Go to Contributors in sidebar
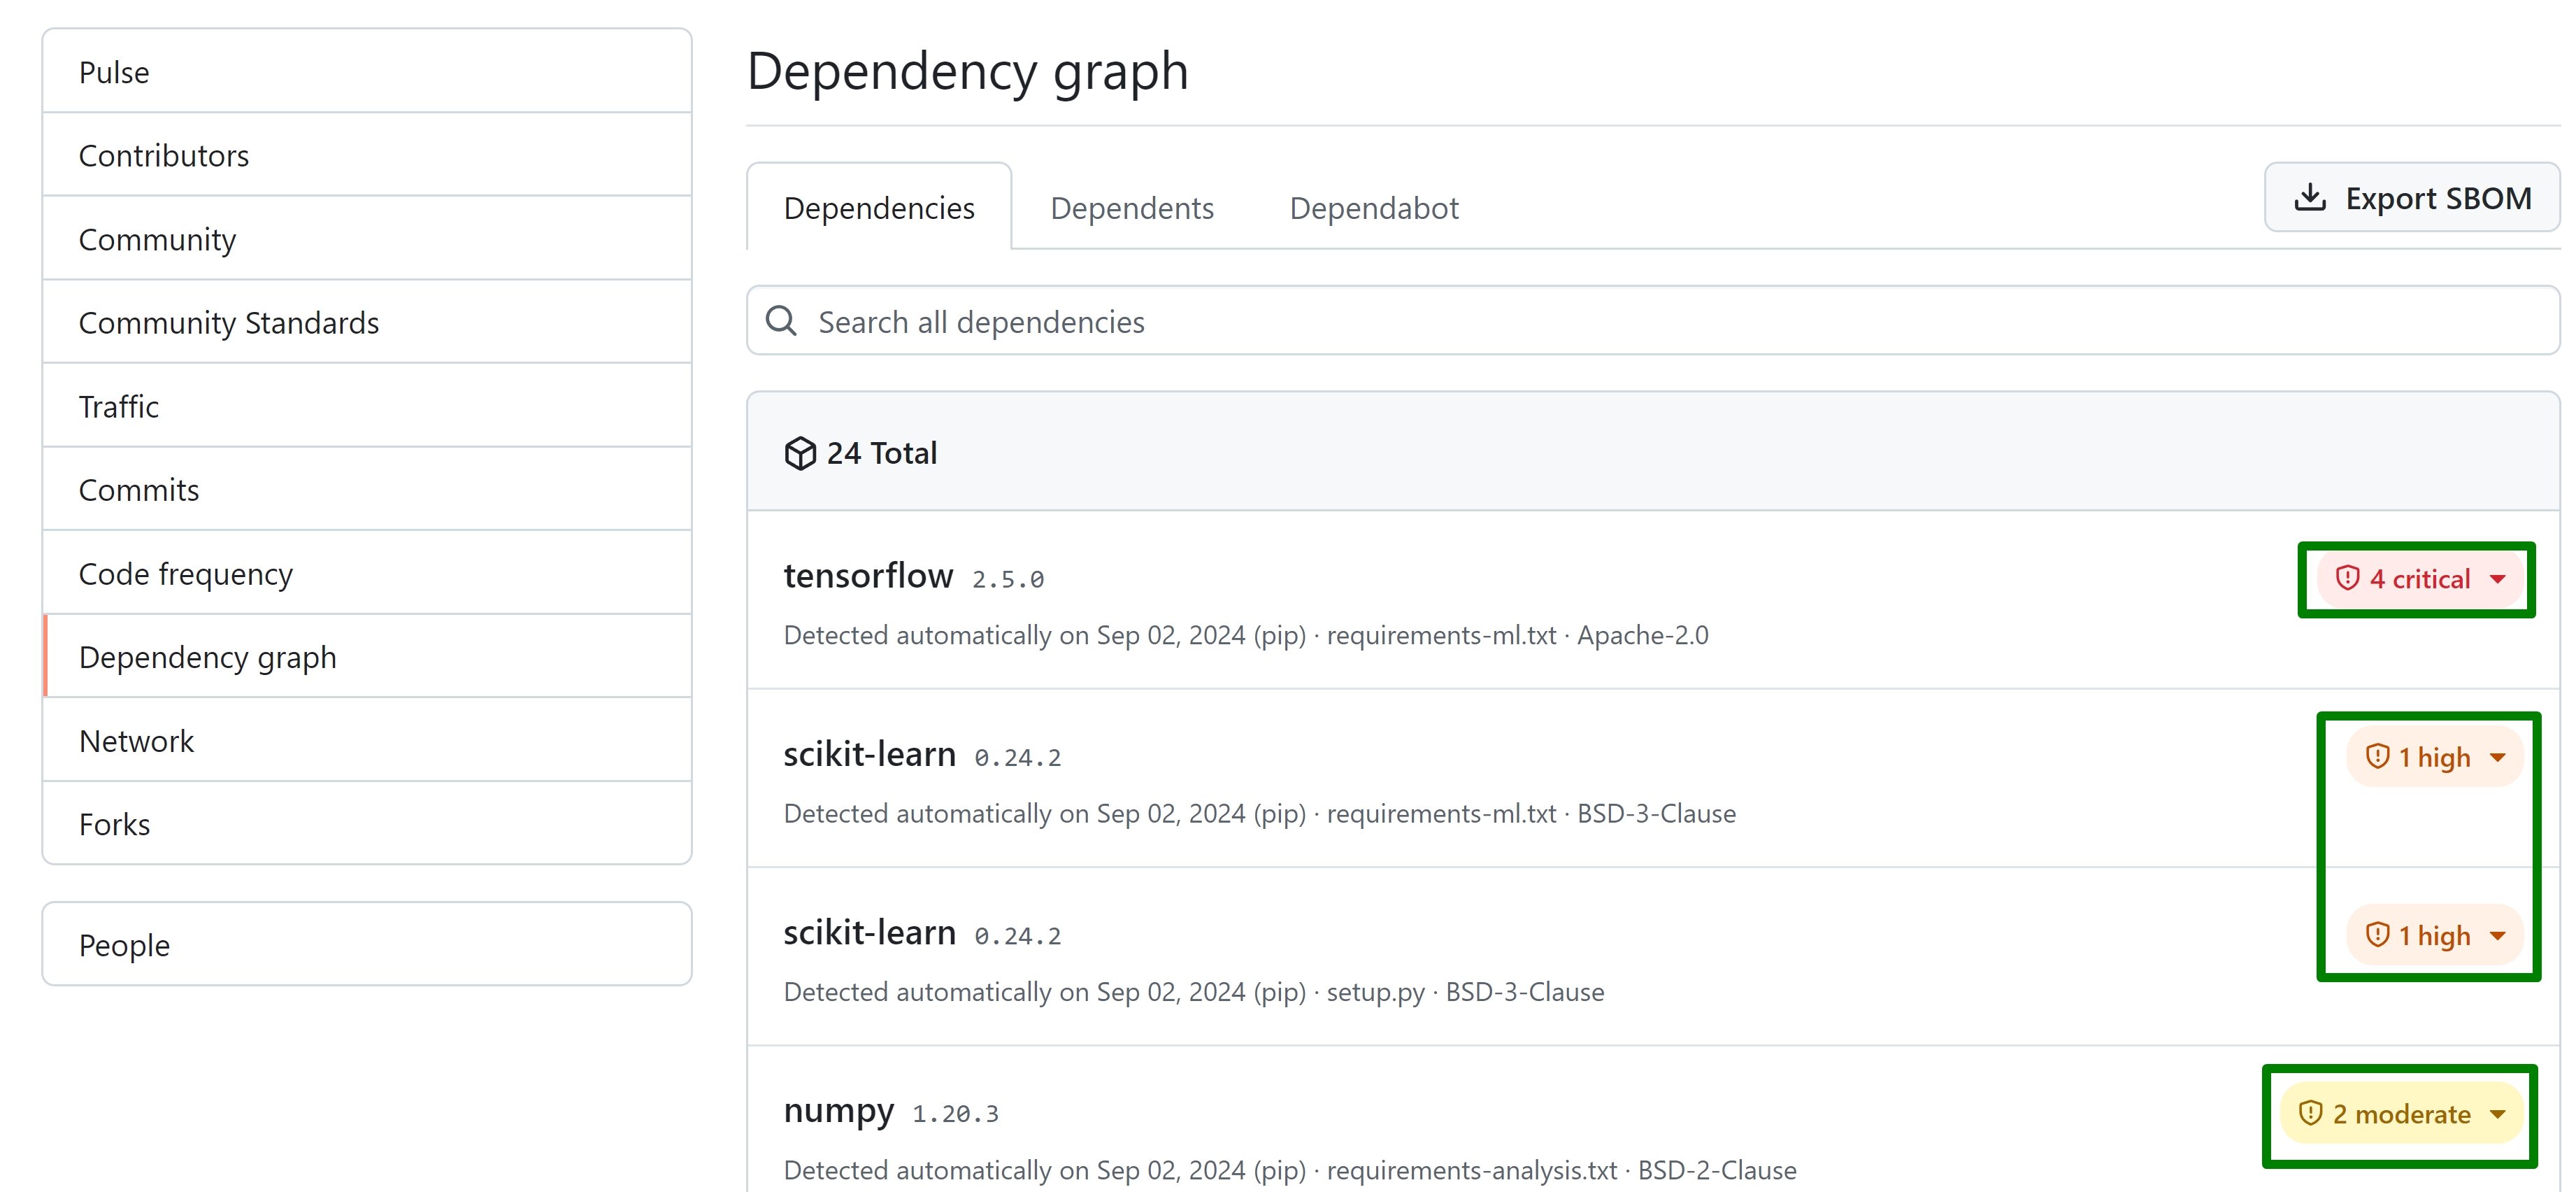 [x=367, y=155]
